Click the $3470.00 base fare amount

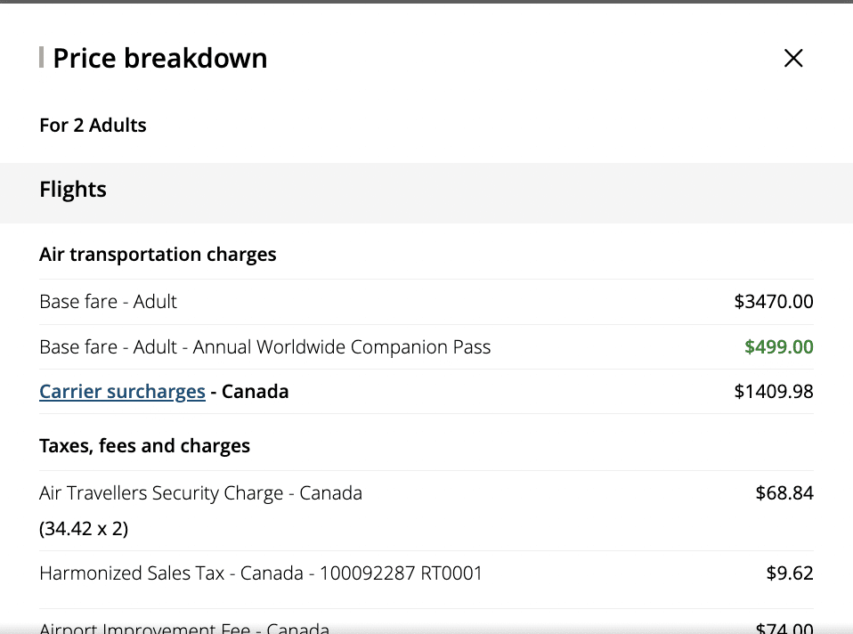click(x=773, y=302)
